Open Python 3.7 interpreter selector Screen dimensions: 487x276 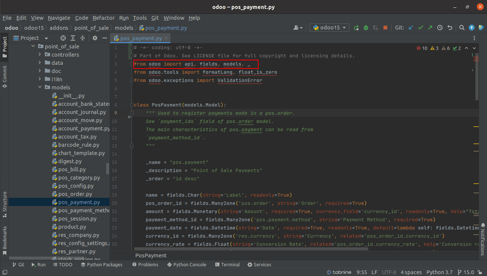tap(439, 272)
